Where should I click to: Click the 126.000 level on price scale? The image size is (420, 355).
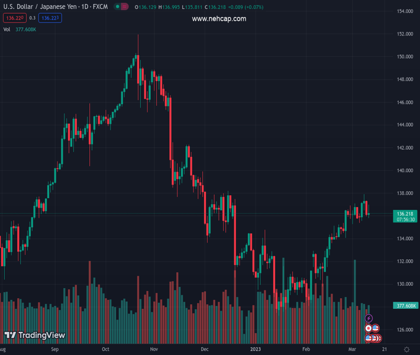pos(405,330)
